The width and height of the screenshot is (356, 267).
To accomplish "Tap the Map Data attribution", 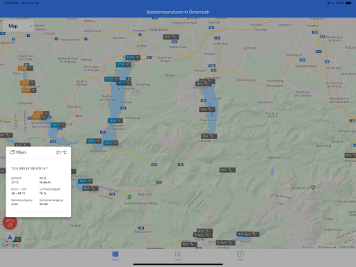I will (307, 247).
